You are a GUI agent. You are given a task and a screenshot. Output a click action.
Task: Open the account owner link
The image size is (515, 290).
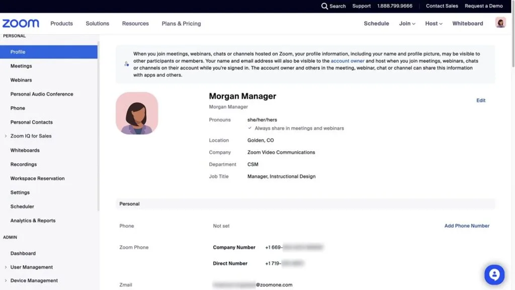tap(348, 61)
